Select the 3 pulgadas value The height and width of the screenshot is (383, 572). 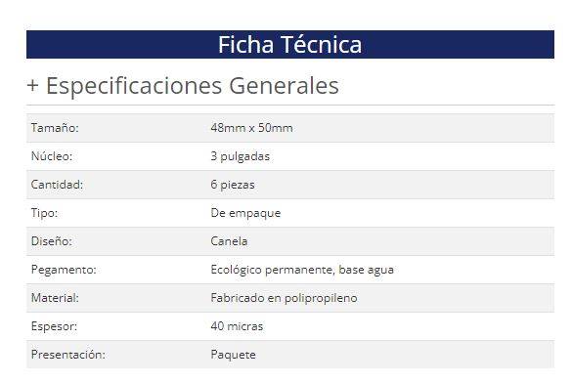240,156
